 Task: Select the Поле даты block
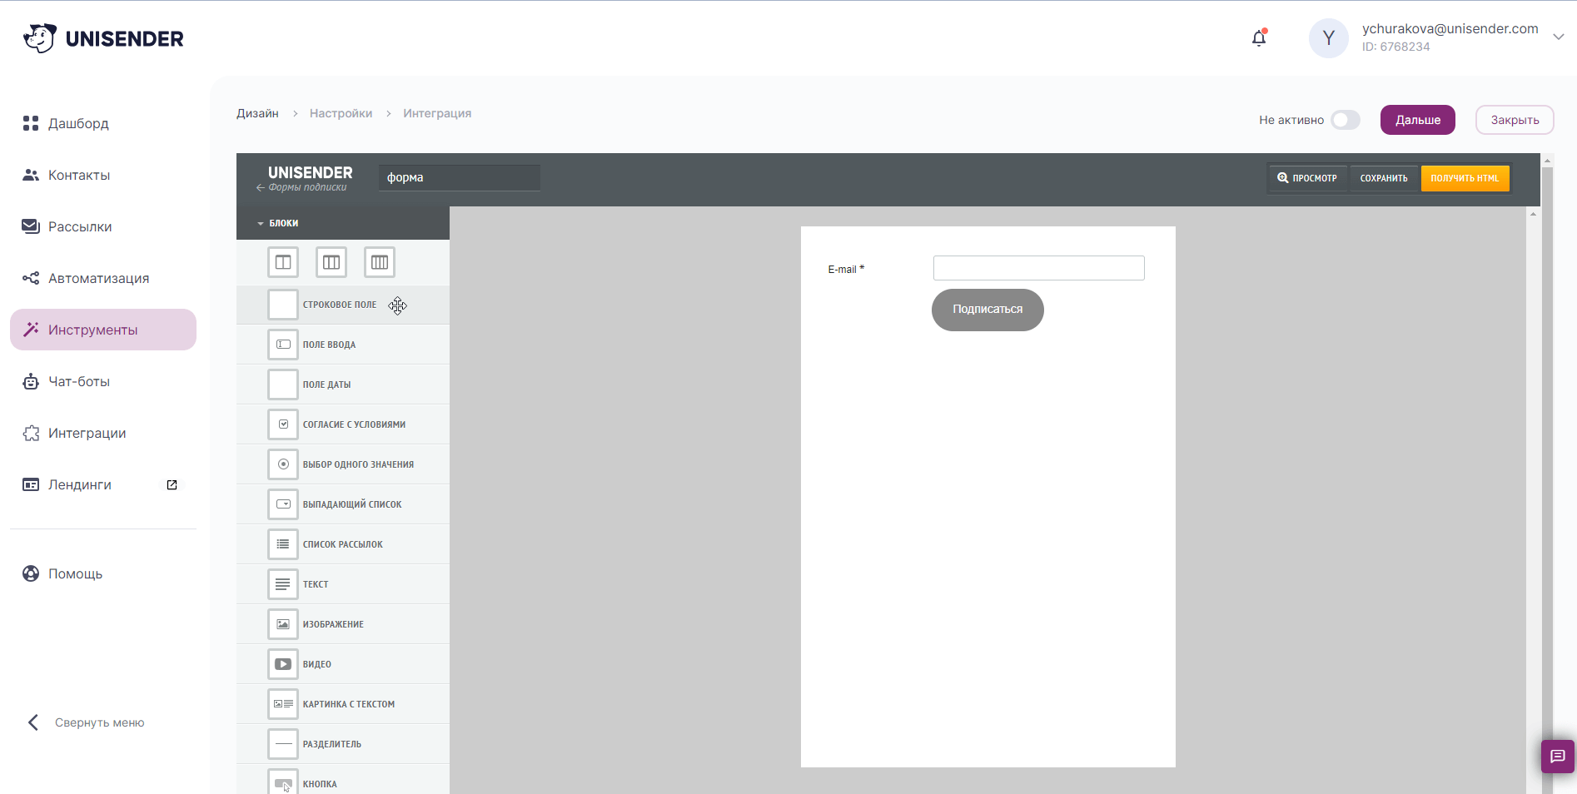click(343, 385)
